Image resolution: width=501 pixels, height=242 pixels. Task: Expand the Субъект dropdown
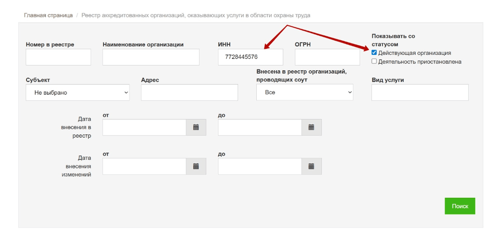(x=78, y=92)
